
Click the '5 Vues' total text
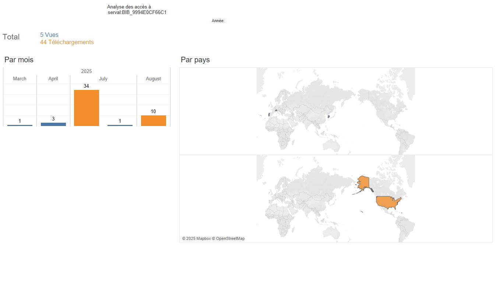pyautogui.click(x=49, y=35)
